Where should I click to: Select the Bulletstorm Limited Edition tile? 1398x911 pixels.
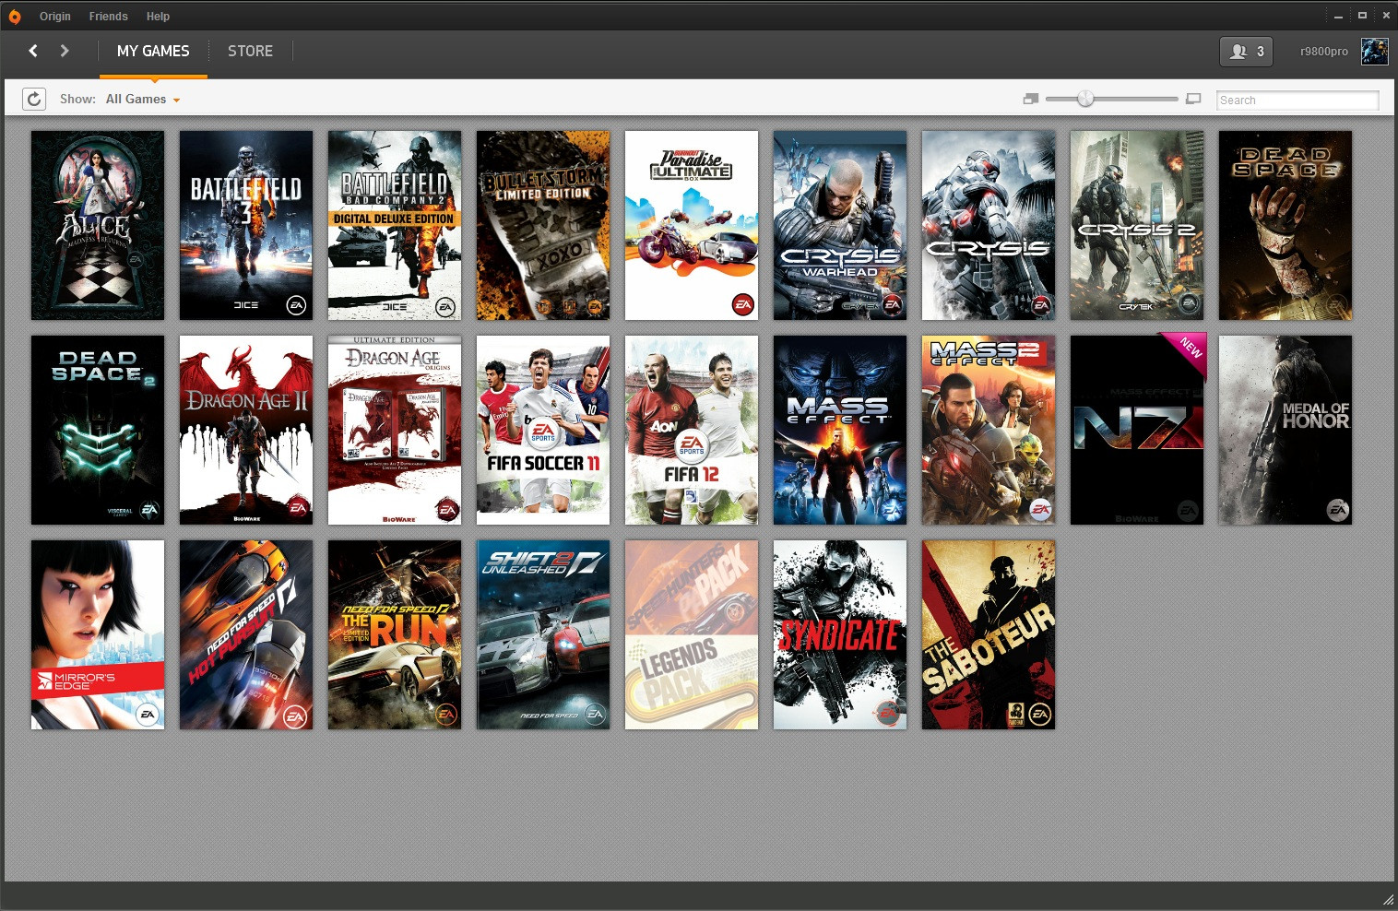543,225
